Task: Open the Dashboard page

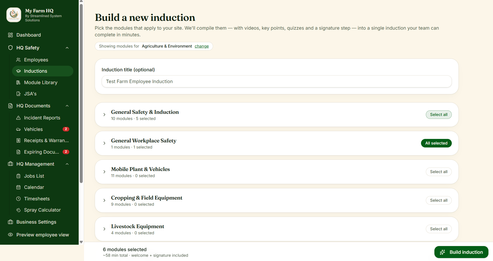Action: (x=39, y=35)
